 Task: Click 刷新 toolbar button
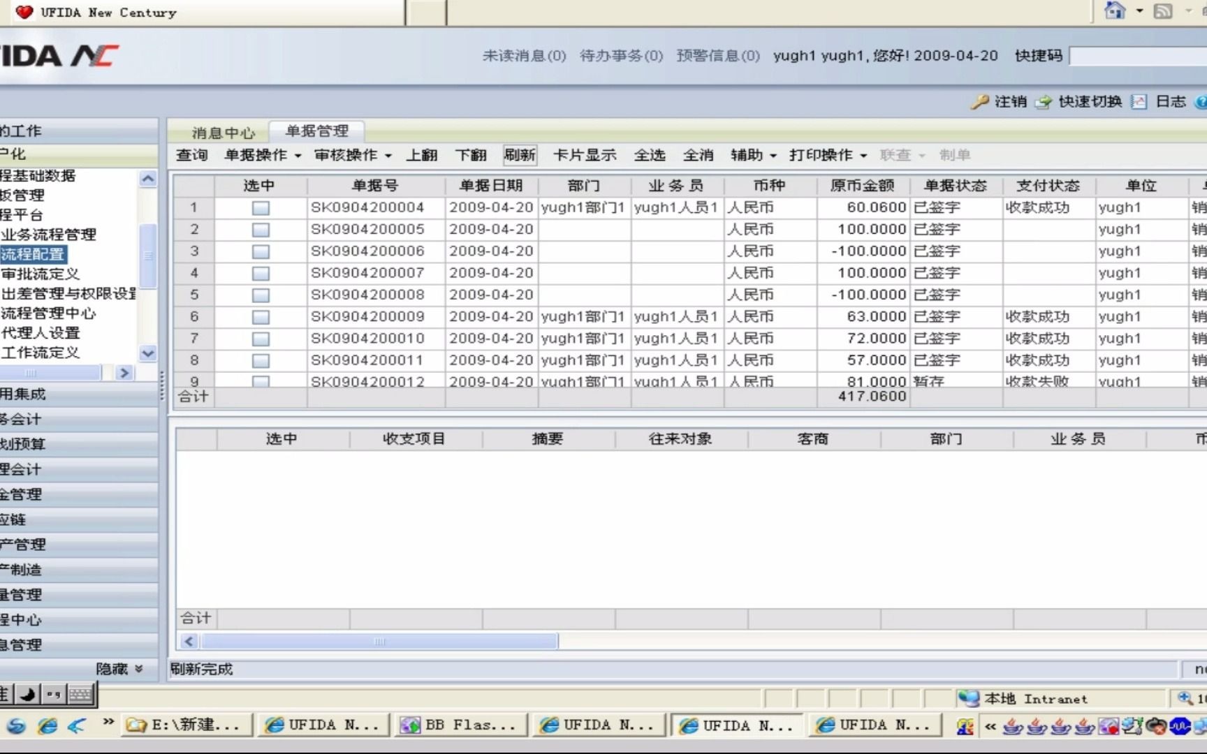[x=520, y=155]
